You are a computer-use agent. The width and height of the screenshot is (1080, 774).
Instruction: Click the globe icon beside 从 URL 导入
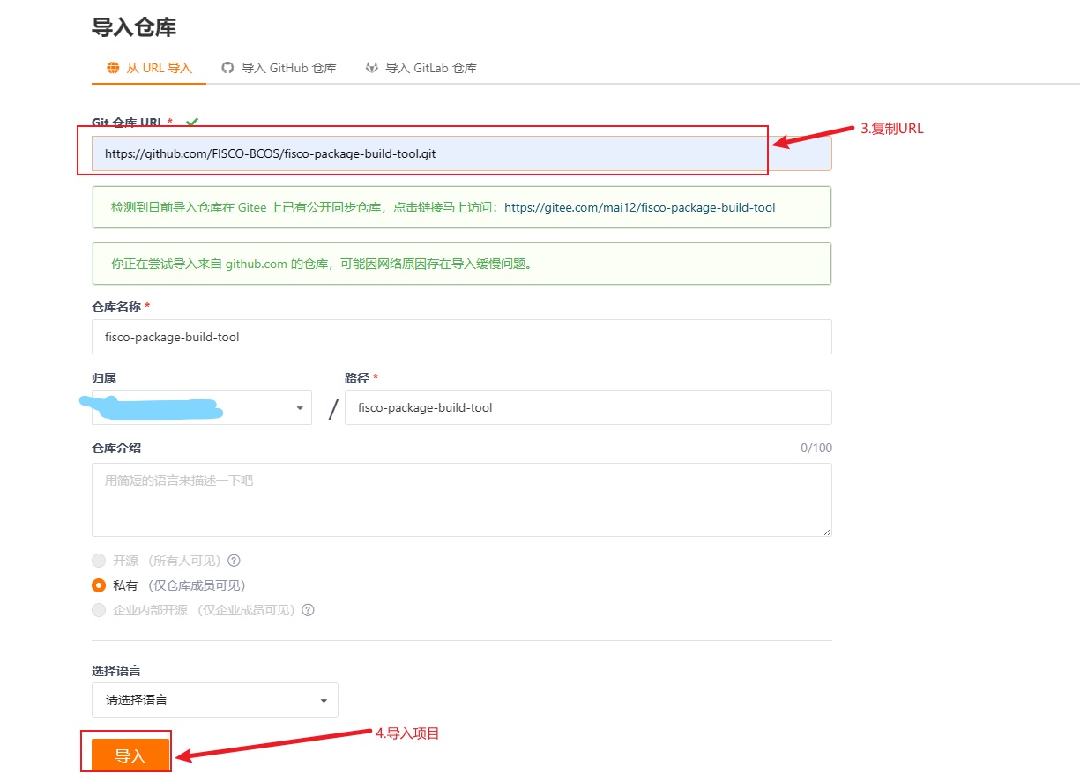[x=113, y=68]
